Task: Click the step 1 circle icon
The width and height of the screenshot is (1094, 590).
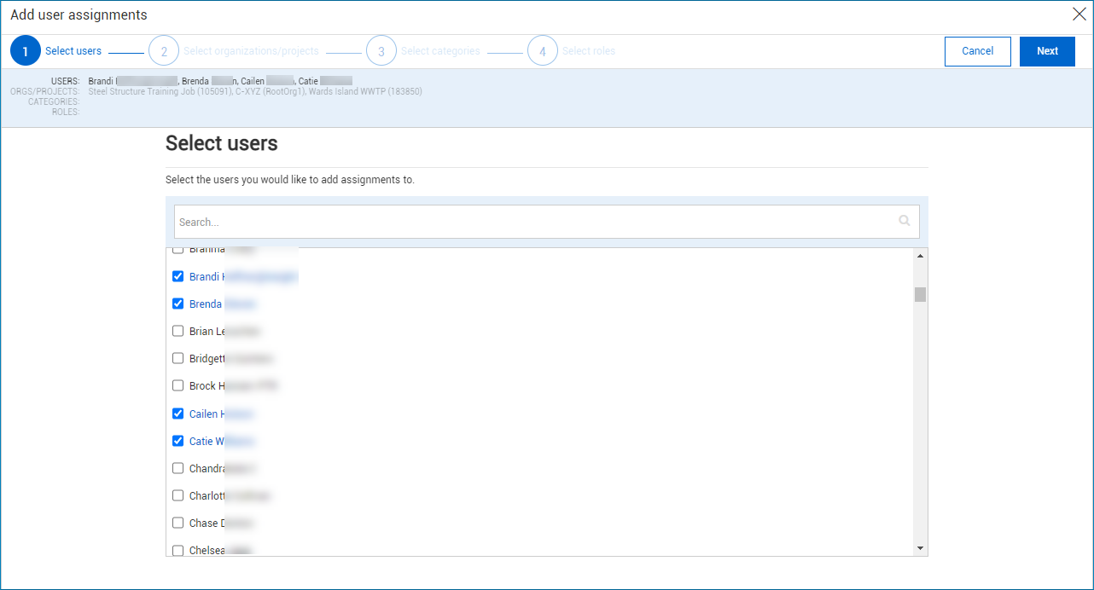Action: point(25,50)
